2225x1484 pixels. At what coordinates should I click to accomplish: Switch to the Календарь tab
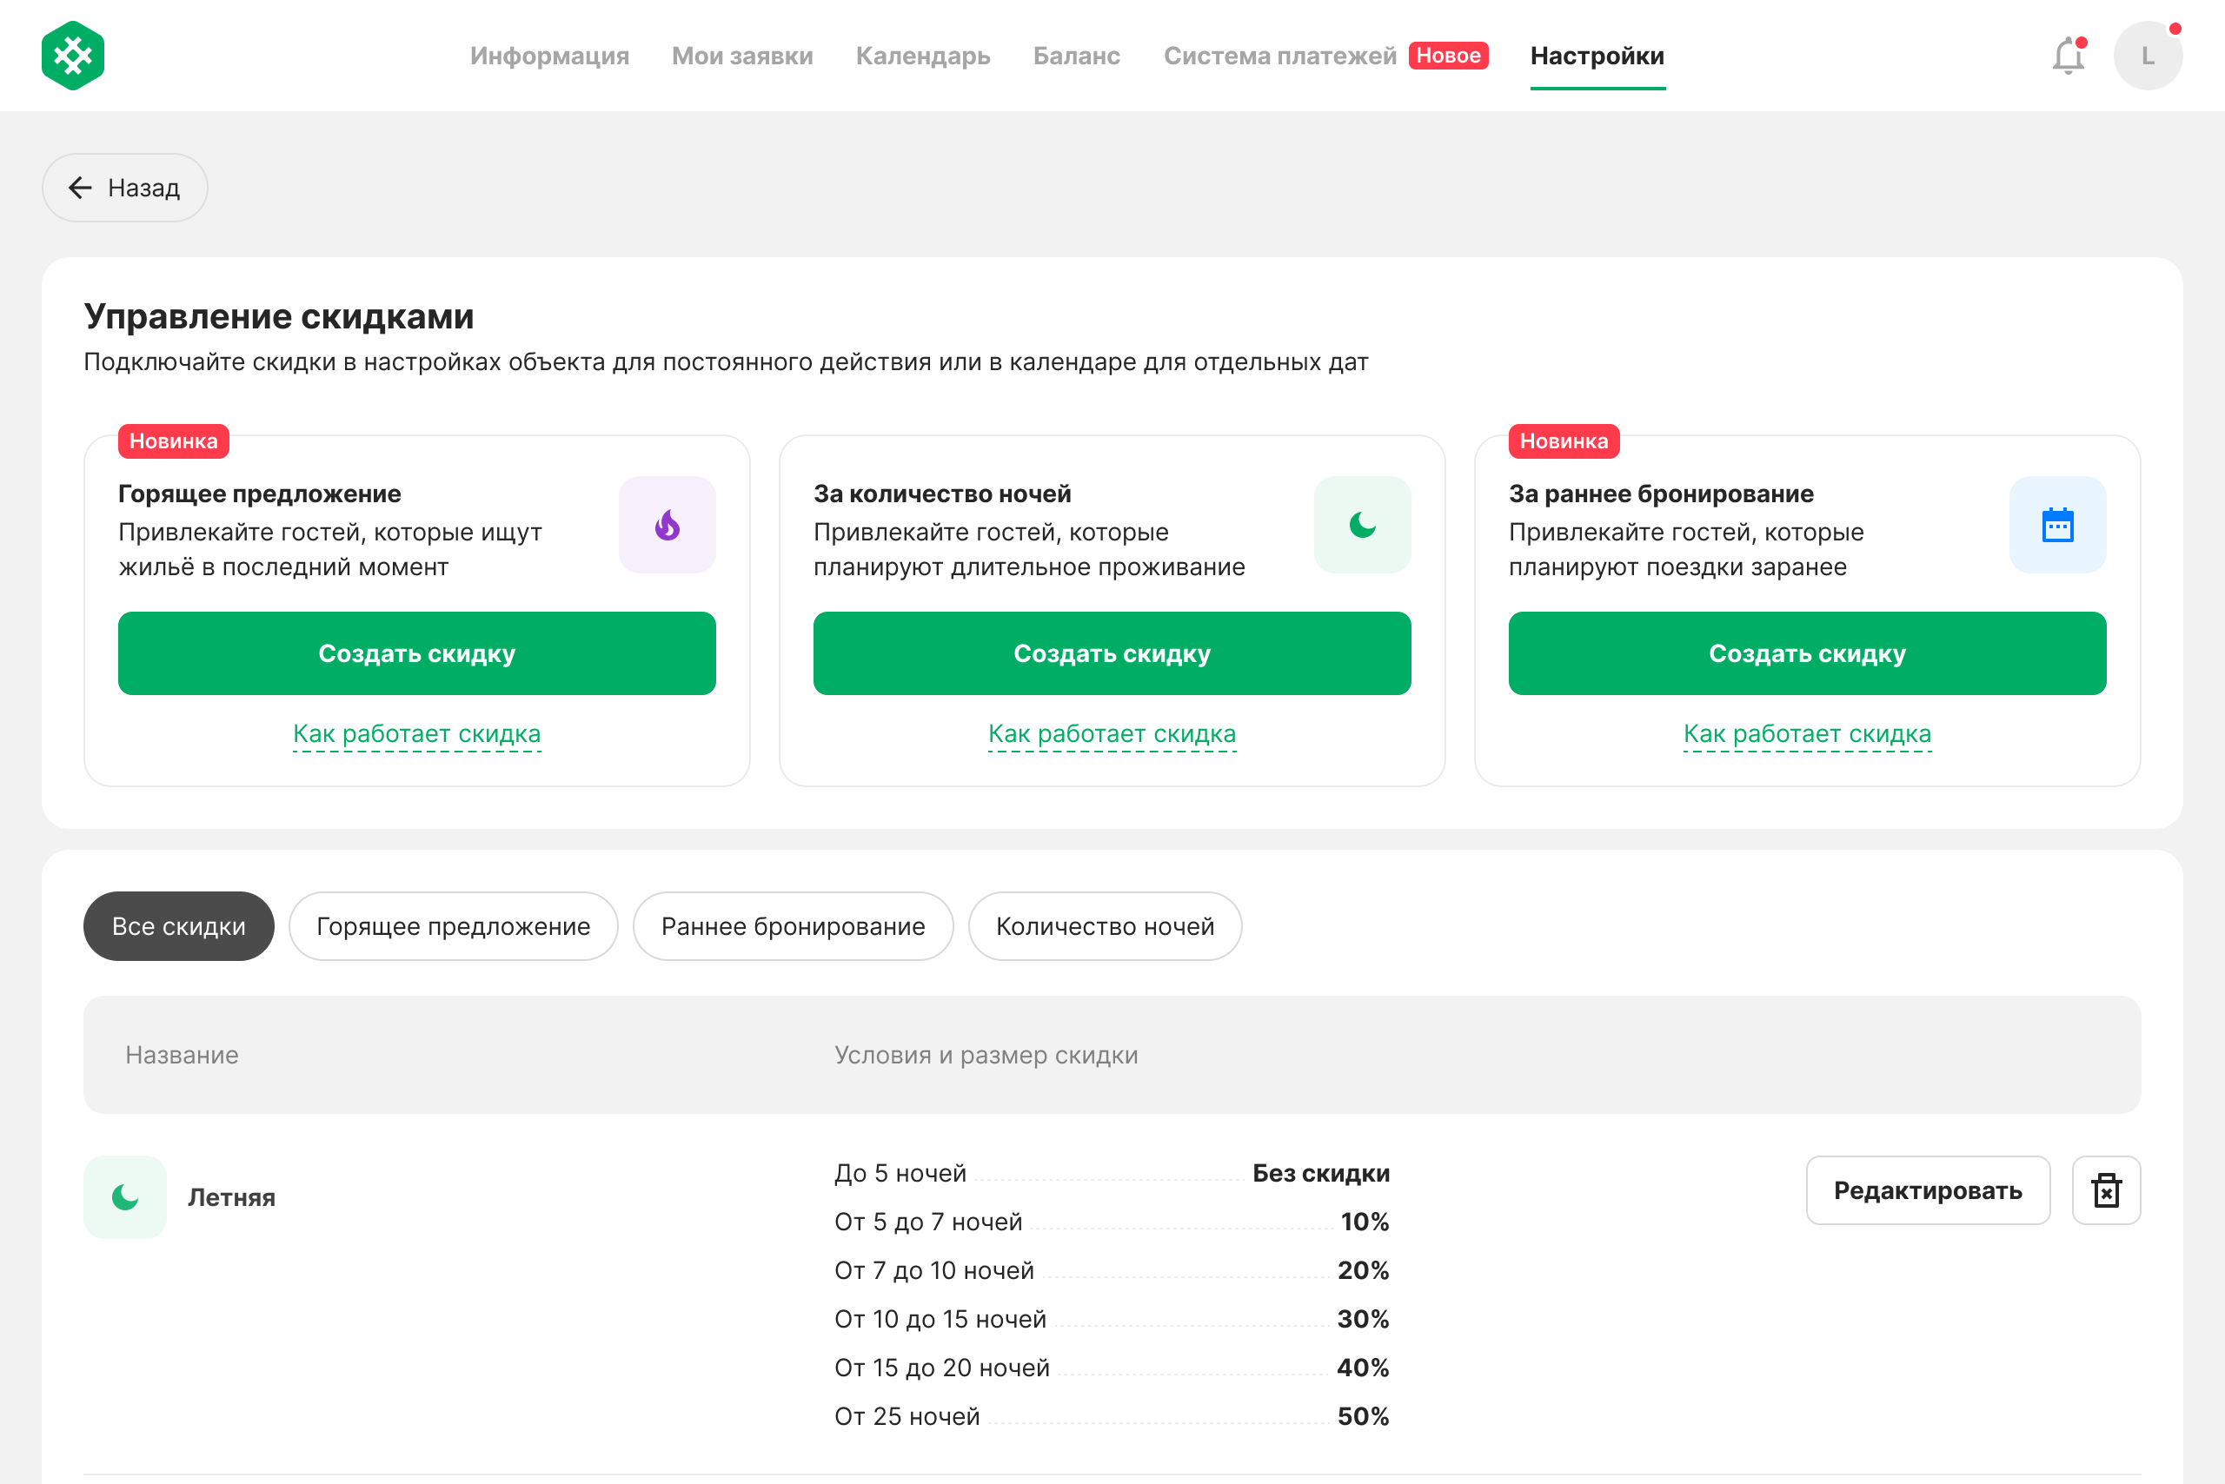923,56
